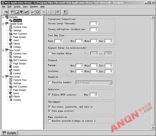This screenshot has height=136, width=156.
Task: Enable the Use random delay checkbox
Action: (x=49, y=53)
